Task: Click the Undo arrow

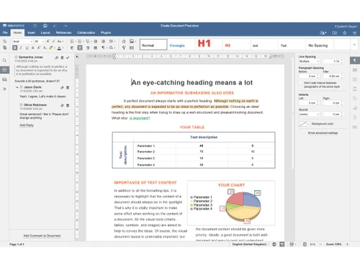Action: (55, 26)
